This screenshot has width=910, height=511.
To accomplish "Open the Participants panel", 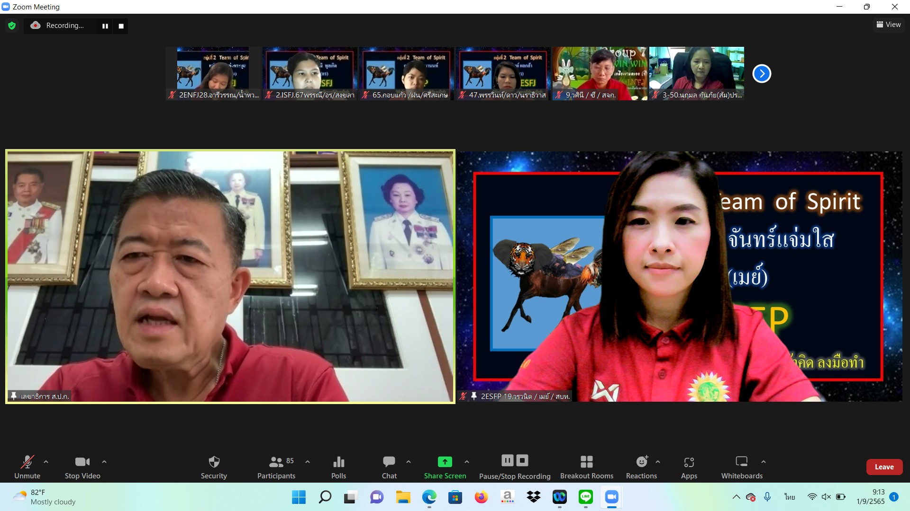I will point(276,467).
